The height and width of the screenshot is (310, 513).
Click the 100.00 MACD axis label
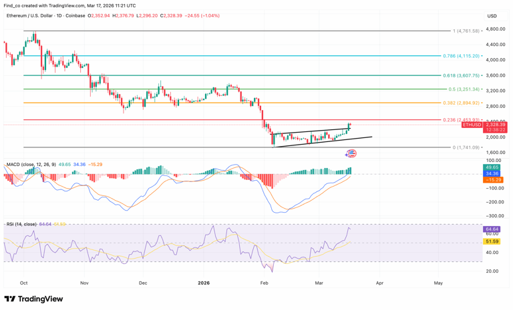[494, 161]
